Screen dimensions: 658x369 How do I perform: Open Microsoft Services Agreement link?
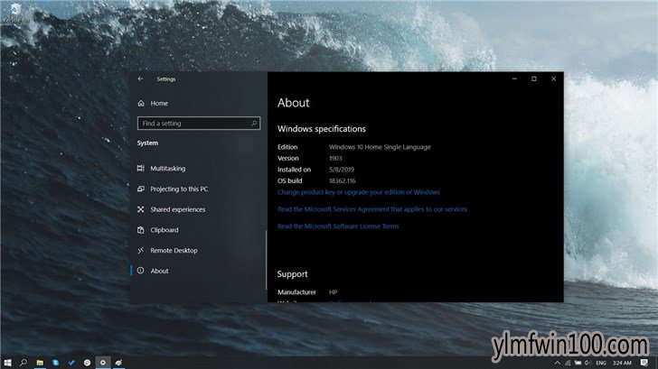(372, 209)
